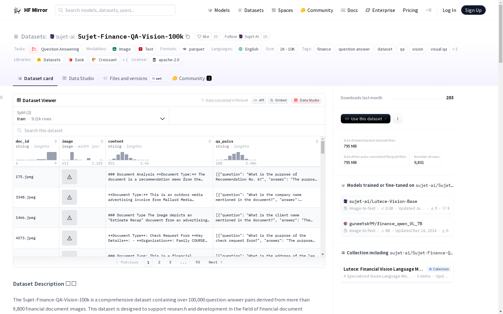503x314 pixels.
Task: Open the Lutece Financial Vision Language collection
Action: [x=397, y=272]
